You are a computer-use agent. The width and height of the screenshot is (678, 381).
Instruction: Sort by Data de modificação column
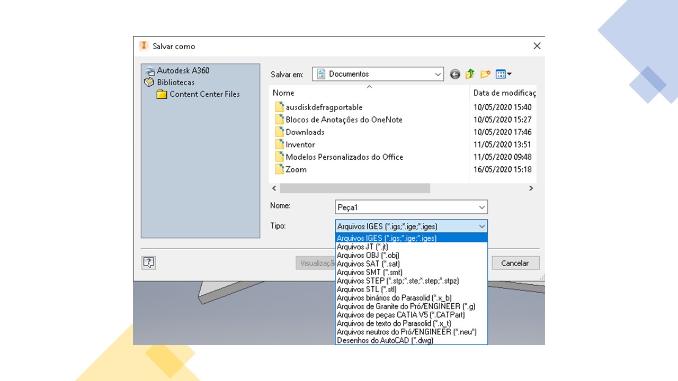pyautogui.click(x=504, y=93)
